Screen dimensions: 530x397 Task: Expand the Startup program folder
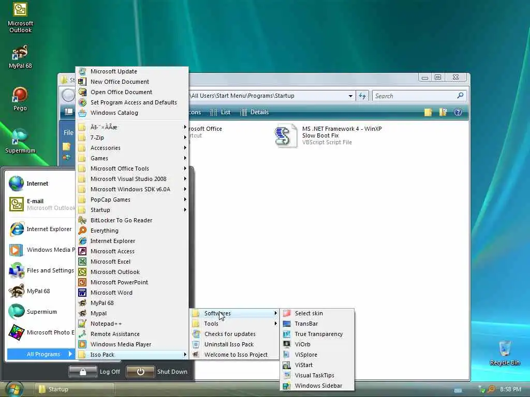(x=132, y=210)
